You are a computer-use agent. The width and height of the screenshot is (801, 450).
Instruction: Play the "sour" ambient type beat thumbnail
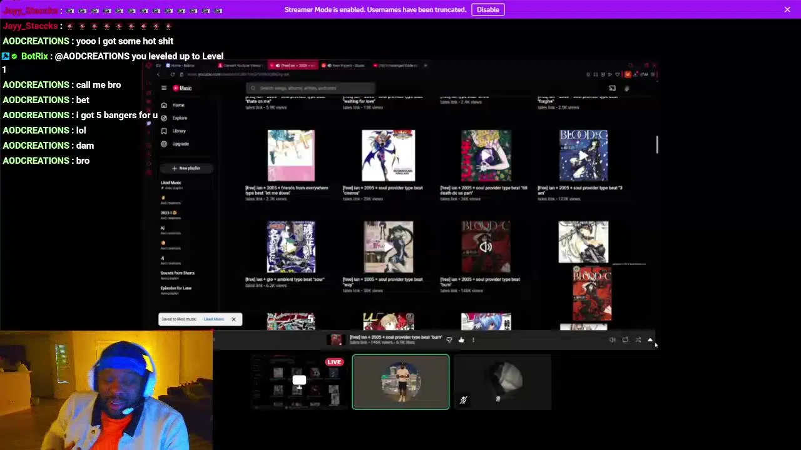pos(291,247)
